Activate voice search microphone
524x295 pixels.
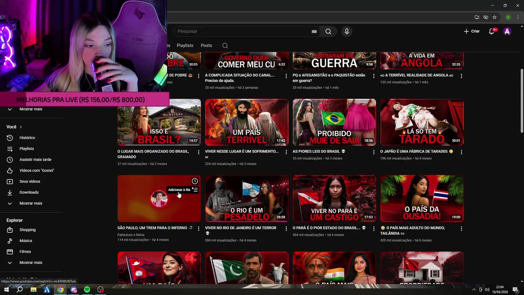coord(347,31)
